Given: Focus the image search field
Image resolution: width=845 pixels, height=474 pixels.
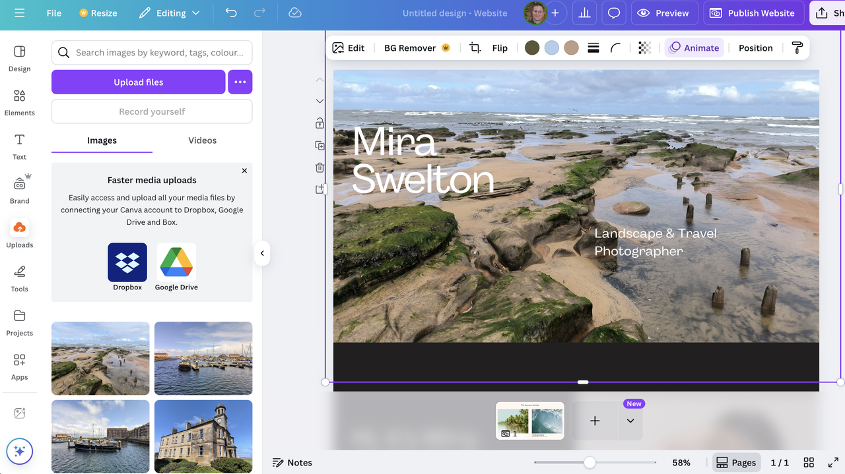Looking at the screenshot, I should click(152, 53).
